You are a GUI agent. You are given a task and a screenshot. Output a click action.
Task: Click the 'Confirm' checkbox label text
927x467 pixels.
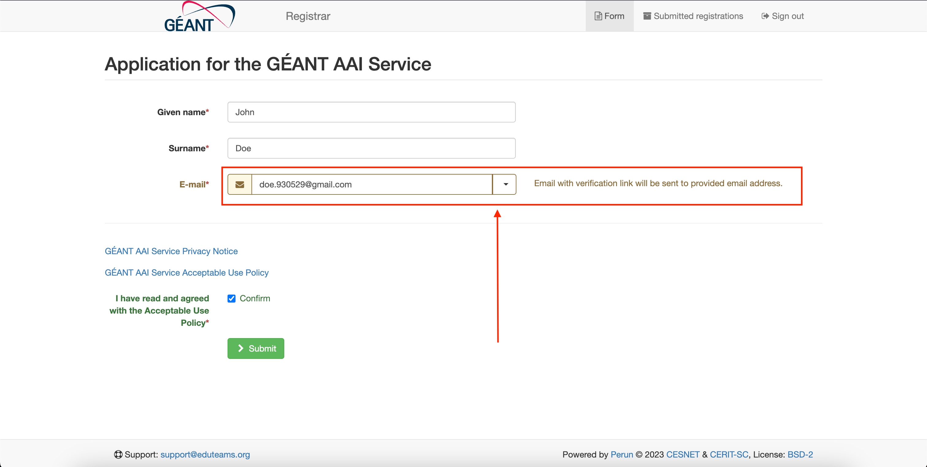pos(255,299)
